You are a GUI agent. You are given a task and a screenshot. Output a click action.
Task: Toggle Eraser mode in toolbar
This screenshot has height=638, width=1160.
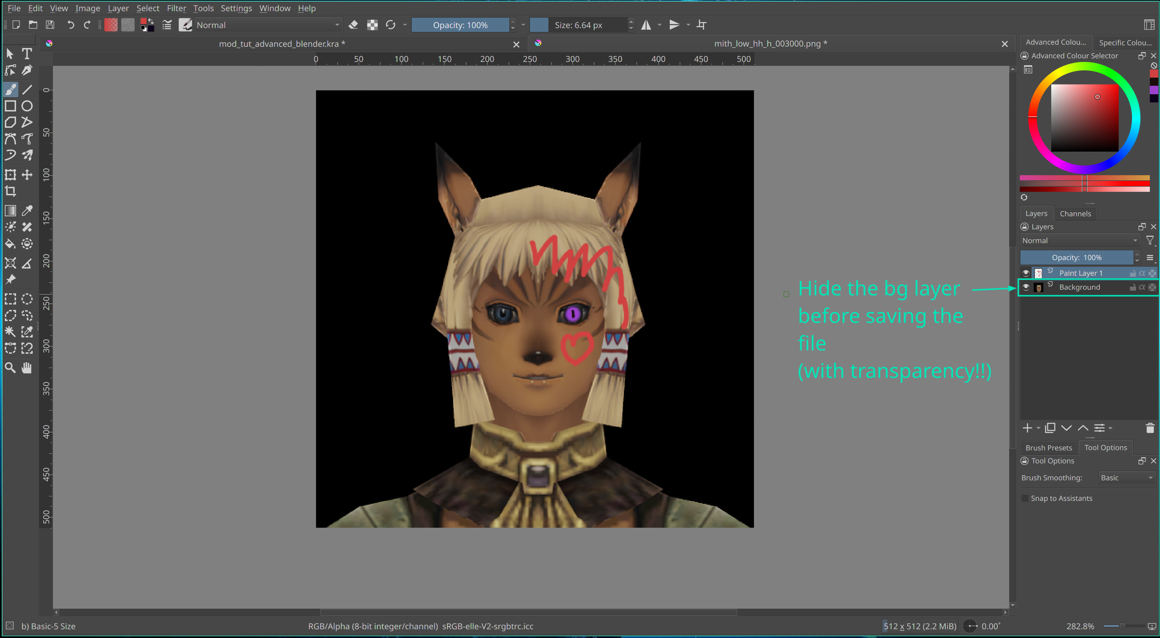pos(353,25)
